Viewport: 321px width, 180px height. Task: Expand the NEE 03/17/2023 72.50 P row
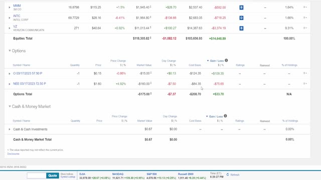10,84
